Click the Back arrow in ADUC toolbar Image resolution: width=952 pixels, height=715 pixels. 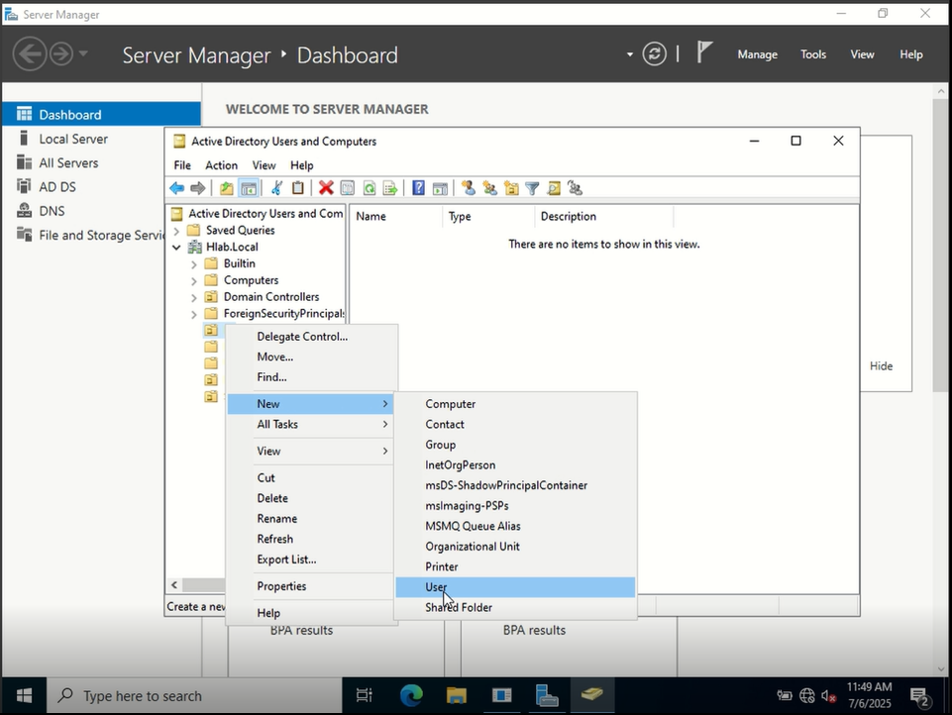point(176,188)
